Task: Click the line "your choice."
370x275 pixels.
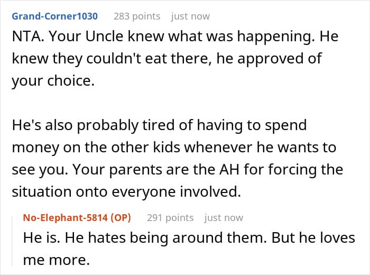Action: tap(53, 81)
